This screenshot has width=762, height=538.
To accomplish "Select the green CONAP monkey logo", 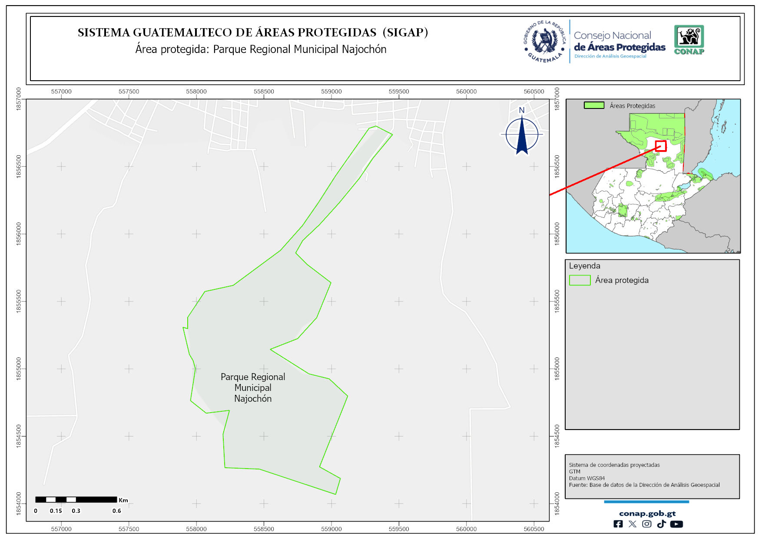I will pos(689,39).
